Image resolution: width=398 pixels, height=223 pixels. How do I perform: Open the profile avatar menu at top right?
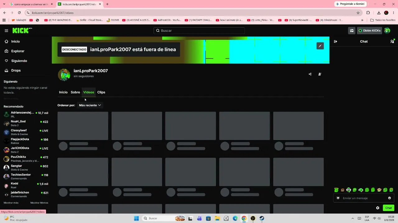387,31
